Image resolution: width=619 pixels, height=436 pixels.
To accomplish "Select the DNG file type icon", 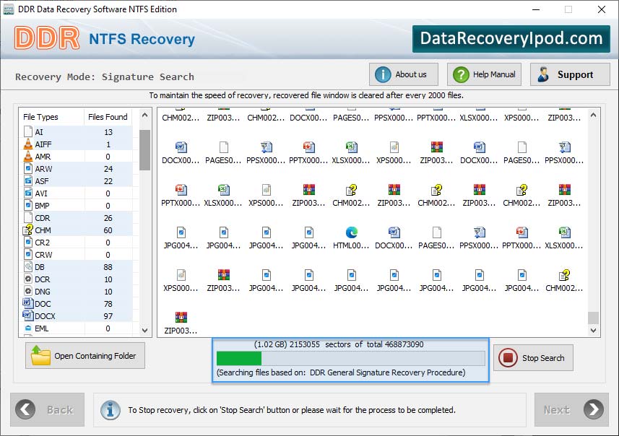I will pyautogui.click(x=28, y=291).
